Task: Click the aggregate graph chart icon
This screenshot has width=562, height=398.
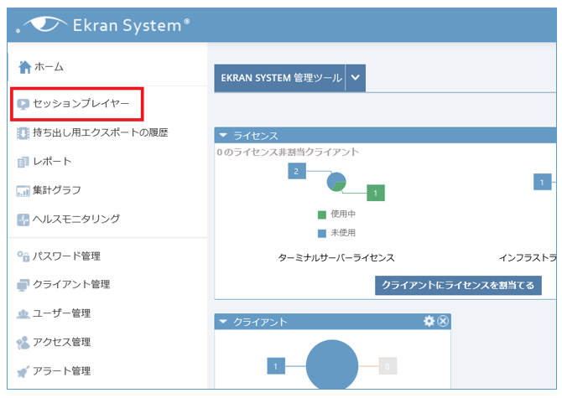Action: 23,191
